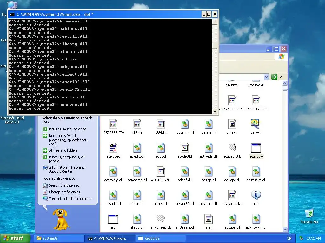Image resolution: width=325 pixels, height=243 pixels.
Task: Select the actmovie application icon
Action: tap(256, 148)
